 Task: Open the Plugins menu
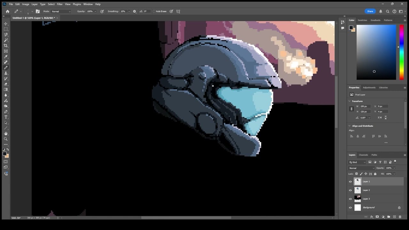(77, 4)
